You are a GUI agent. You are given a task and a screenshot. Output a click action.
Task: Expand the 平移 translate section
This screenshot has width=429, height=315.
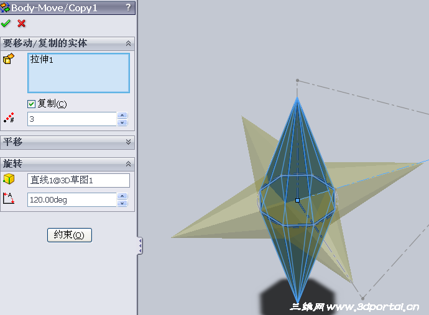coord(128,142)
